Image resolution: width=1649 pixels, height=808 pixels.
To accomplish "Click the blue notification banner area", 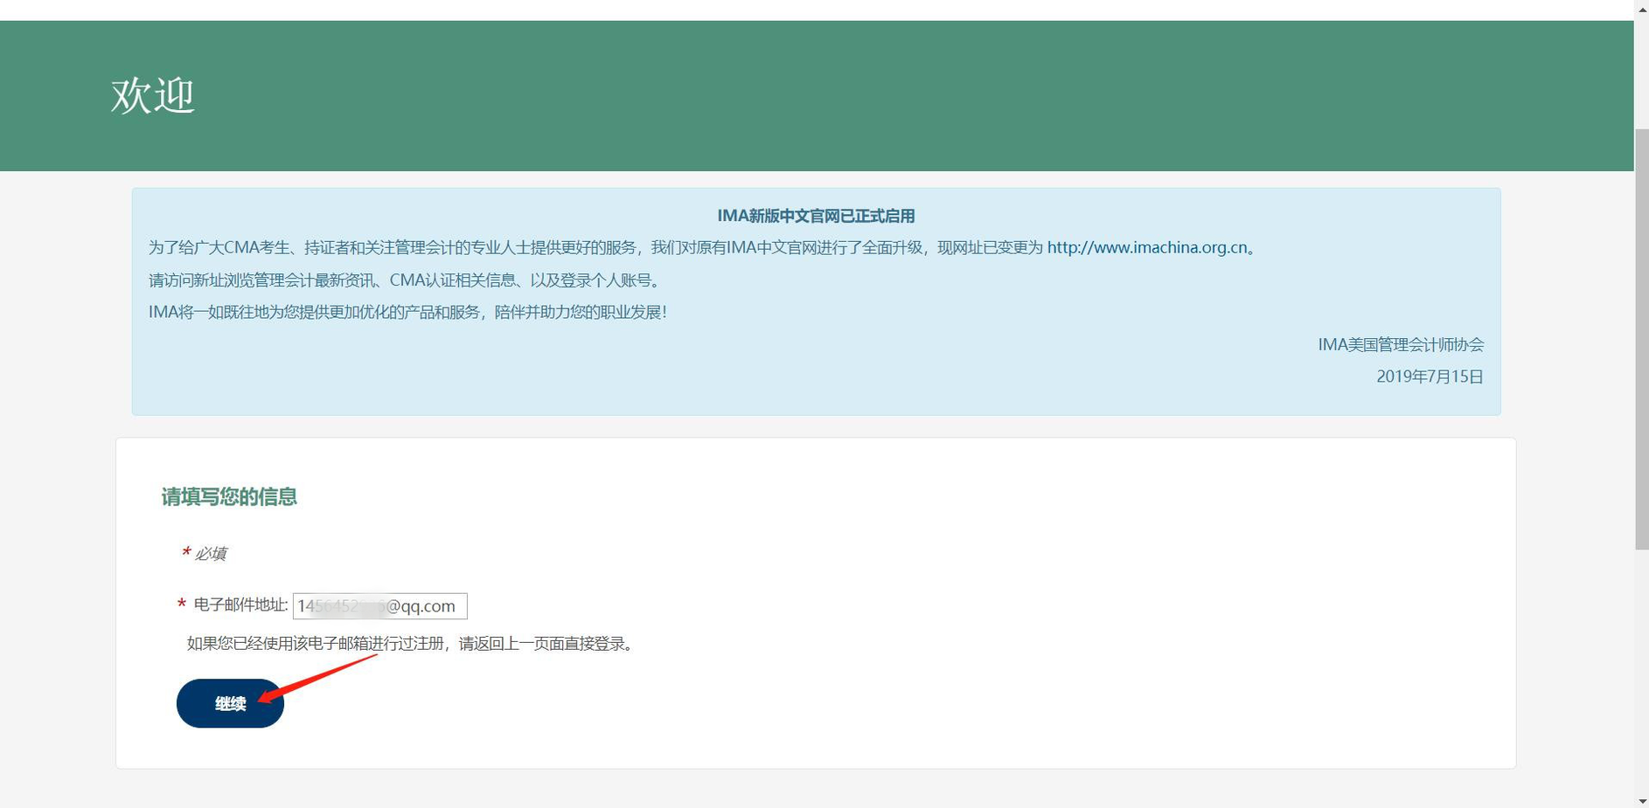I will point(815,301).
